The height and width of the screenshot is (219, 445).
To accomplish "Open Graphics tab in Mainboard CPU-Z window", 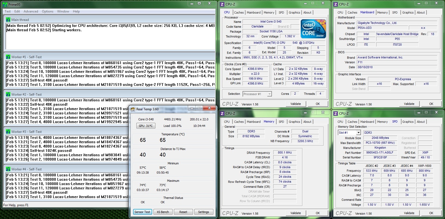I will [x=408, y=12].
